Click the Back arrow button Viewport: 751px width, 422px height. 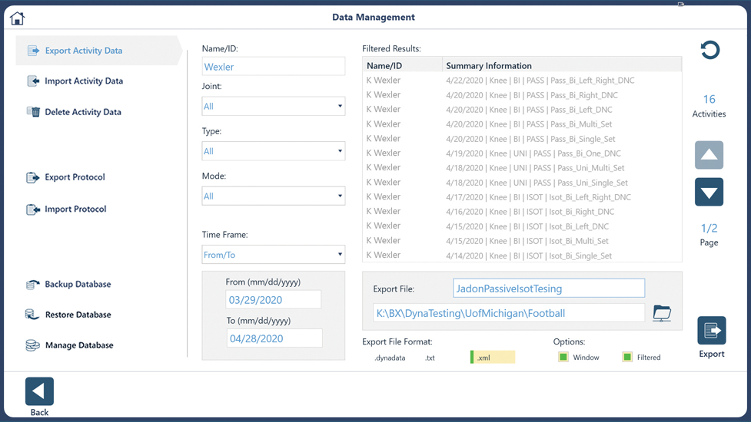(x=39, y=391)
